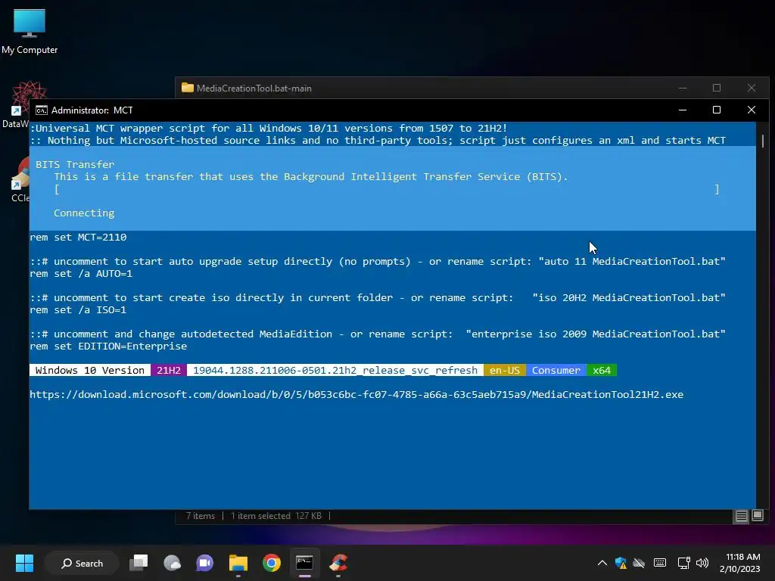Click the en-US language label
The image size is (775, 581).
[x=505, y=370]
